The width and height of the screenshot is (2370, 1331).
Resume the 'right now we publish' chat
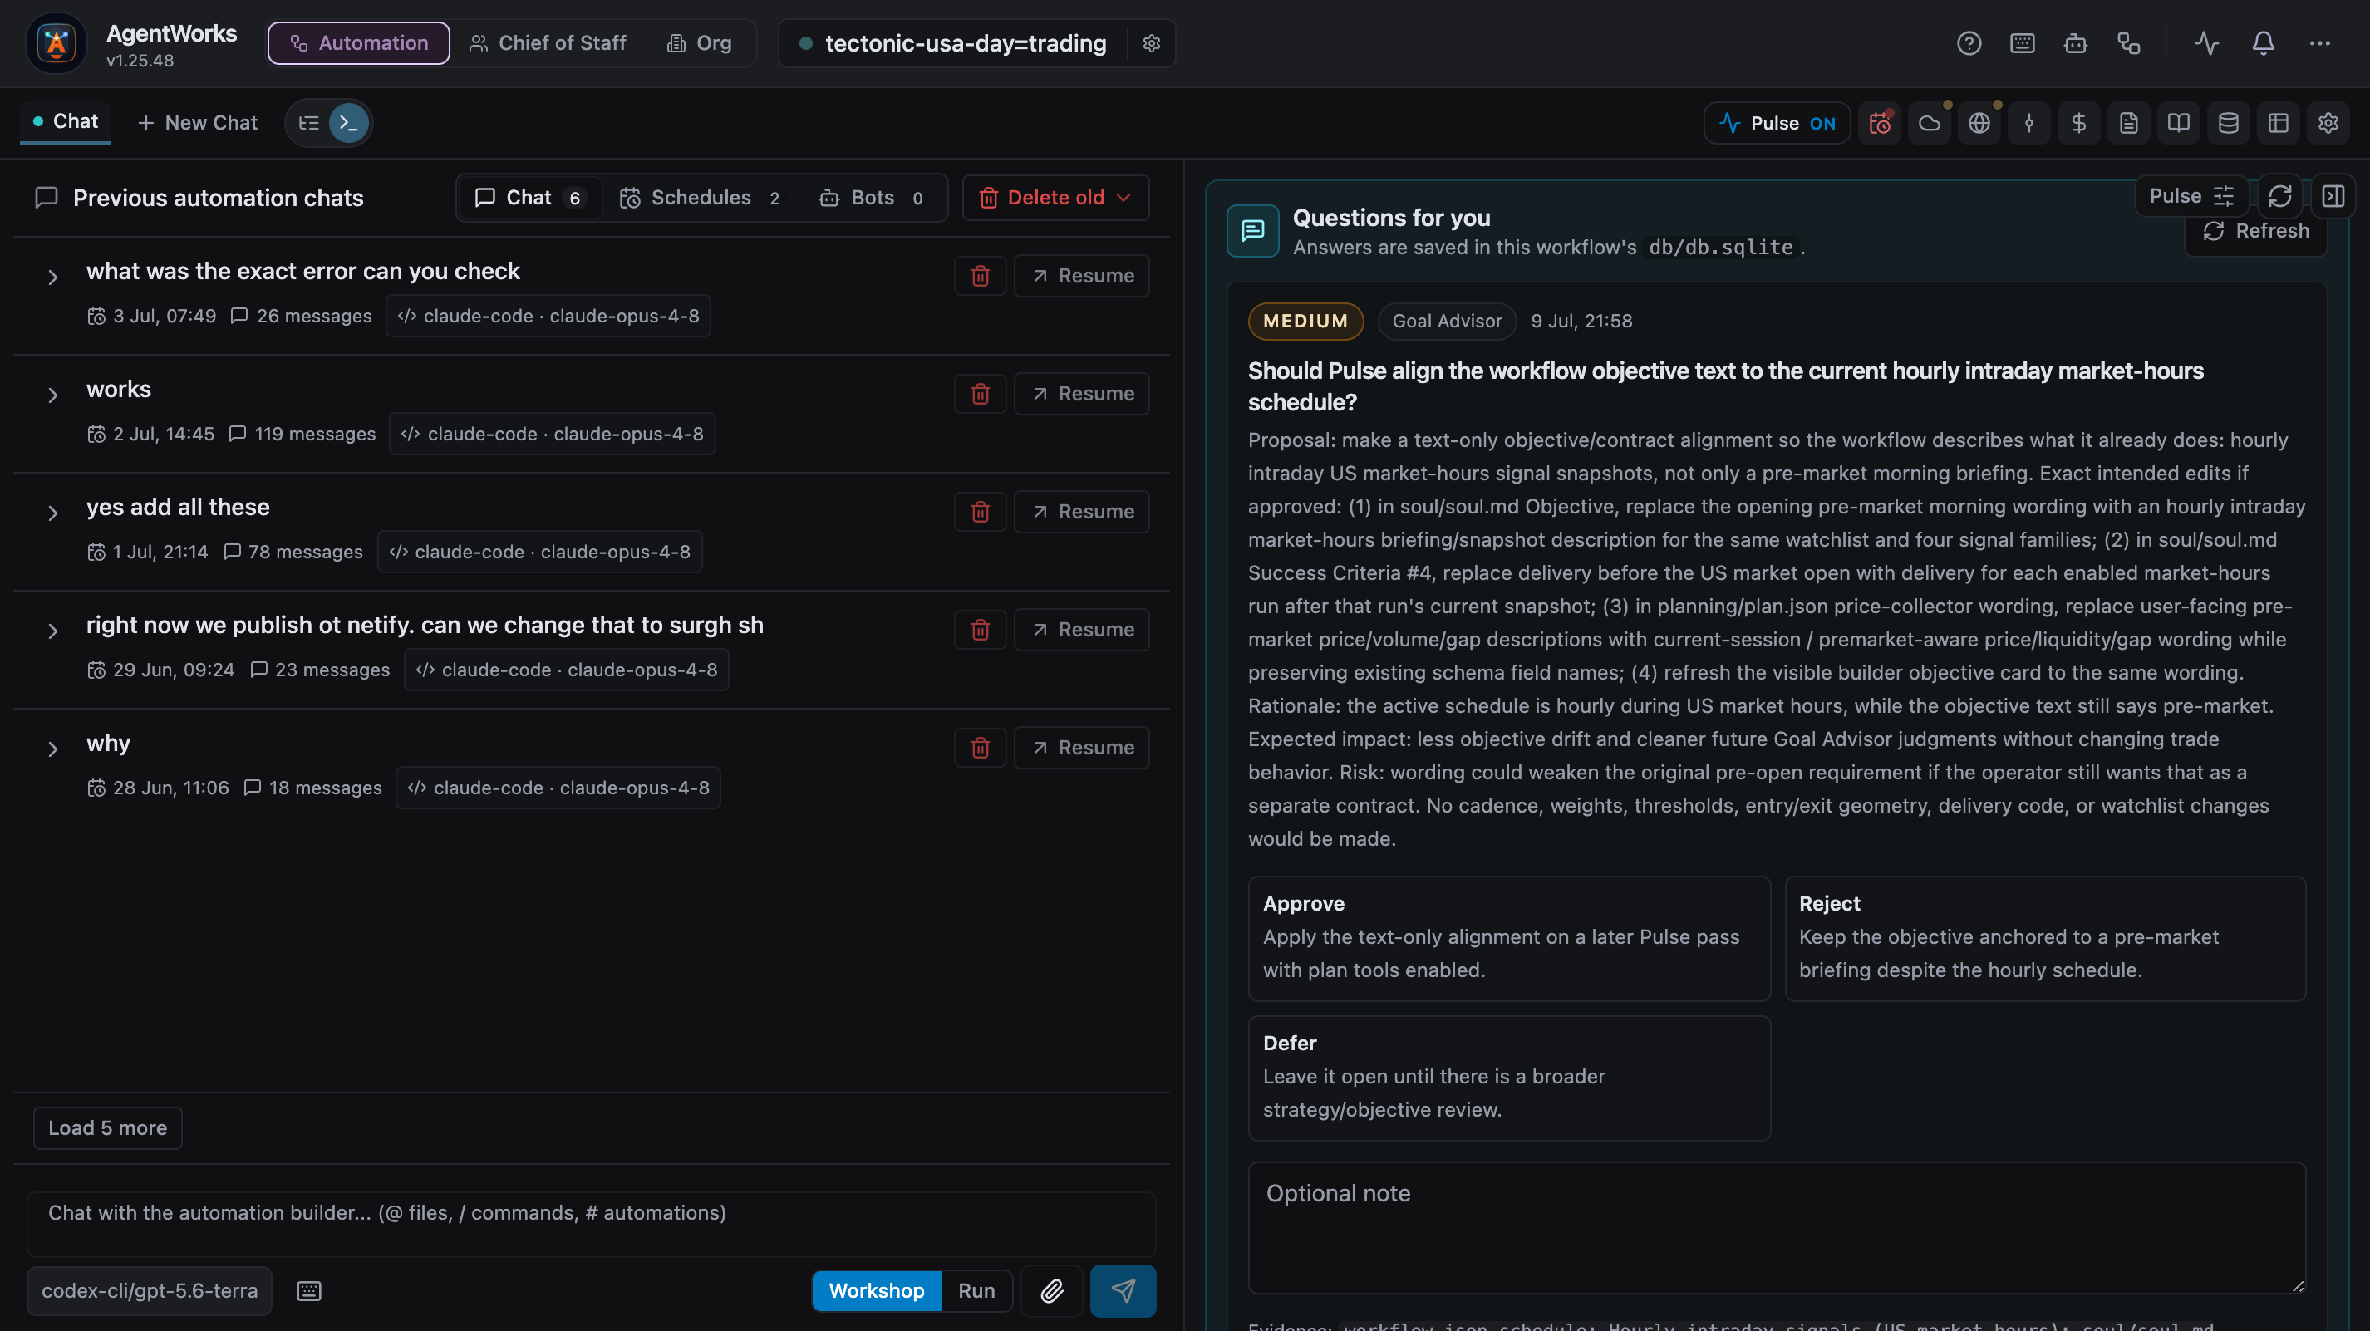(1081, 630)
